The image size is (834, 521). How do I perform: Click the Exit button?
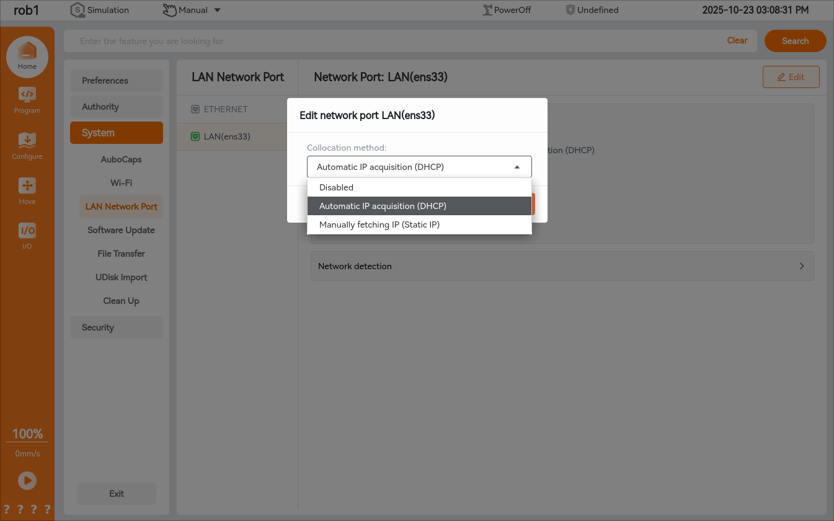tap(117, 494)
